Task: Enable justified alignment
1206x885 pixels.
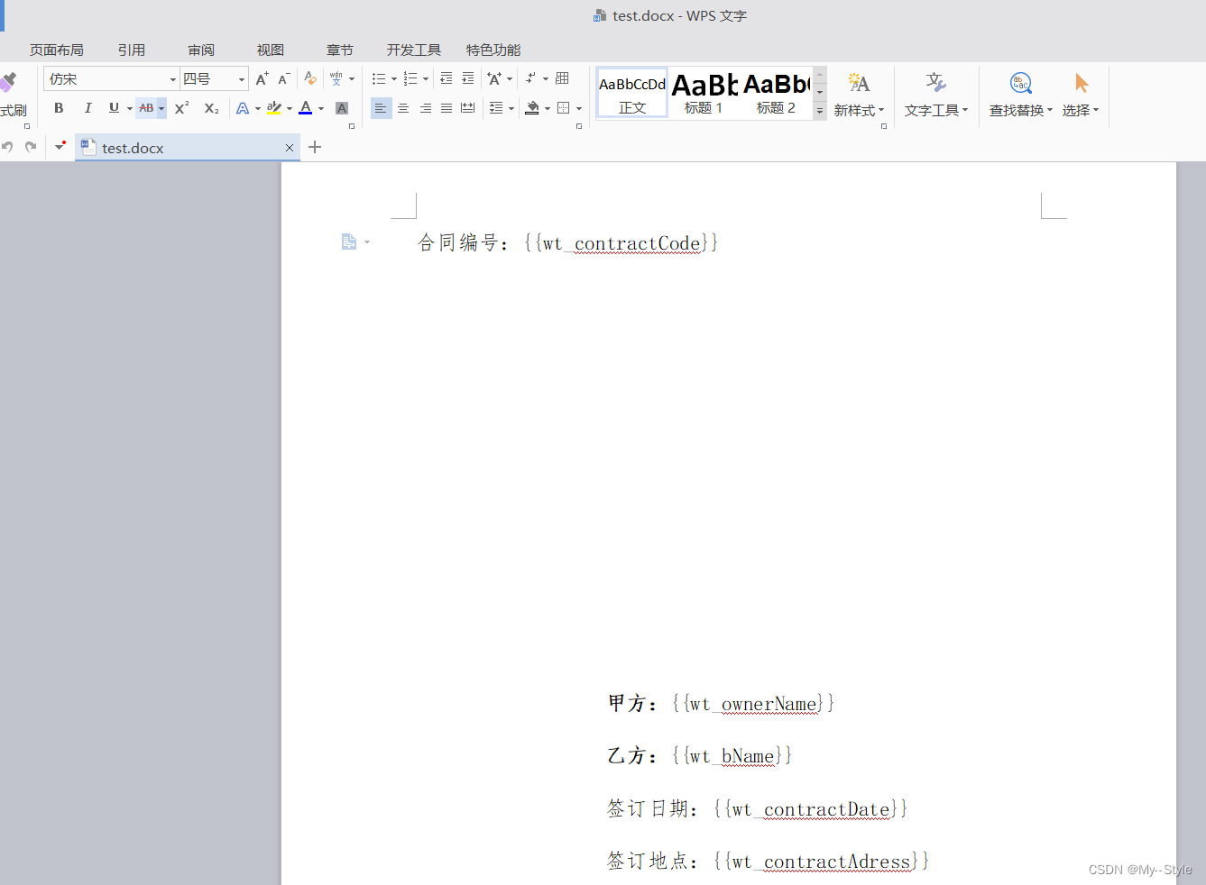Action: click(446, 108)
